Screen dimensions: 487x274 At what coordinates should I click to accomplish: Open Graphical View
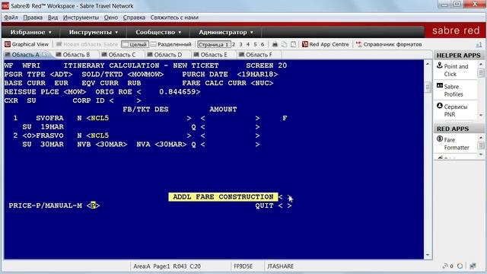click(x=27, y=44)
